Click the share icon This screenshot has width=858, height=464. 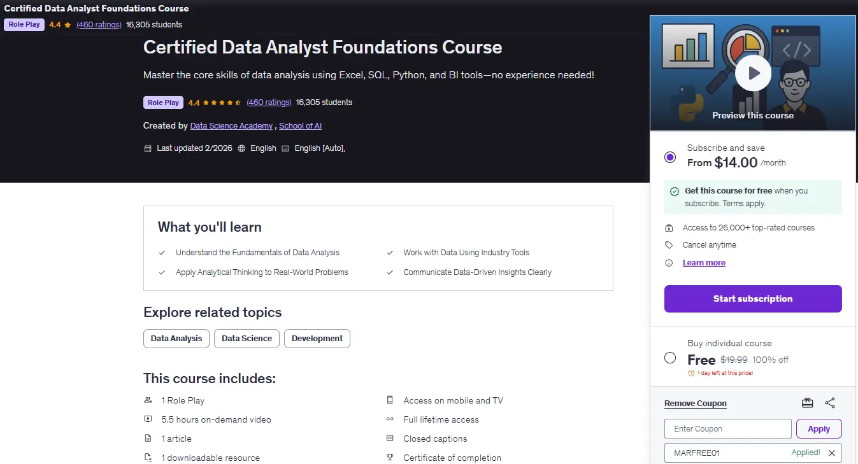(x=830, y=403)
